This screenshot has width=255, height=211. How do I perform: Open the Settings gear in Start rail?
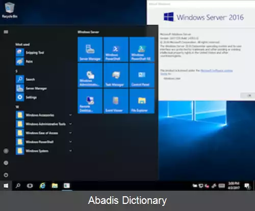(x=6, y=163)
